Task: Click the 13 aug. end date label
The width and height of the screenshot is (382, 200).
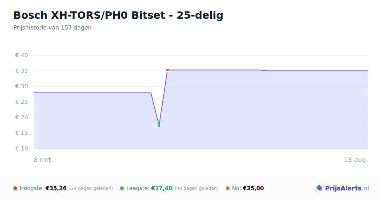Action: coord(356,160)
